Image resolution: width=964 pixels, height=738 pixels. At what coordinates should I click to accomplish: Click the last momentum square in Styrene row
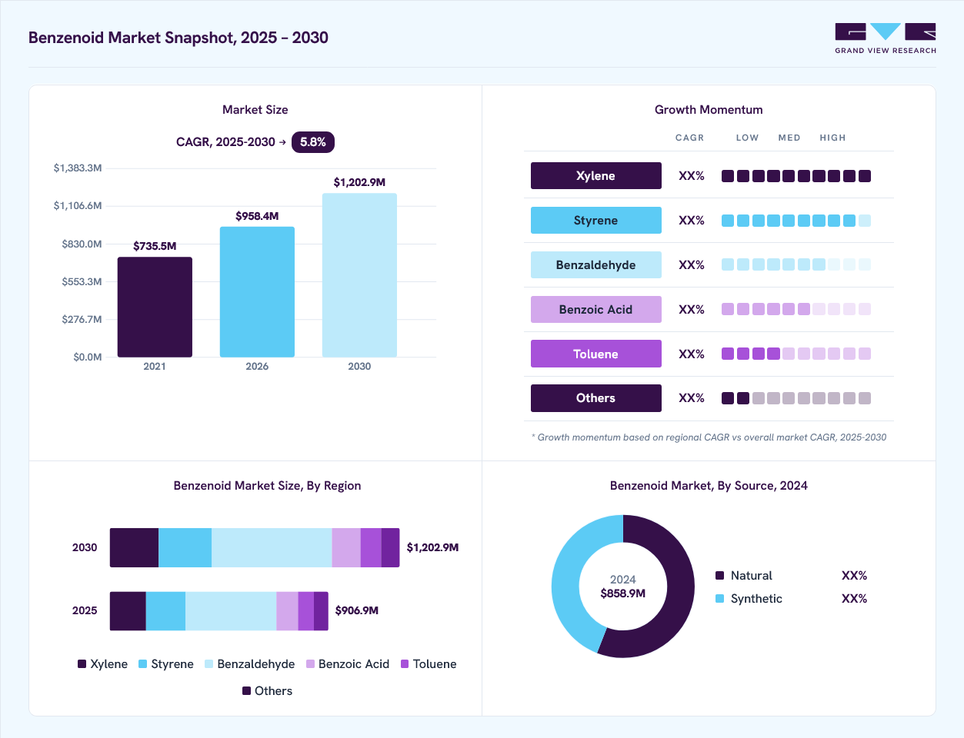click(865, 221)
